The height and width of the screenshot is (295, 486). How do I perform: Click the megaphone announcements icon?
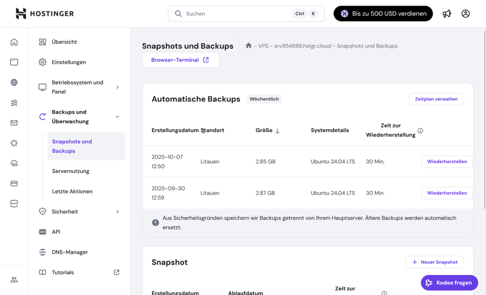[x=447, y=13]
